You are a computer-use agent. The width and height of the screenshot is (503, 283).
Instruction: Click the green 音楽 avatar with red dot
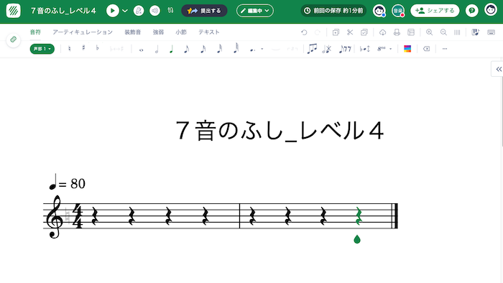pos(398,11)
